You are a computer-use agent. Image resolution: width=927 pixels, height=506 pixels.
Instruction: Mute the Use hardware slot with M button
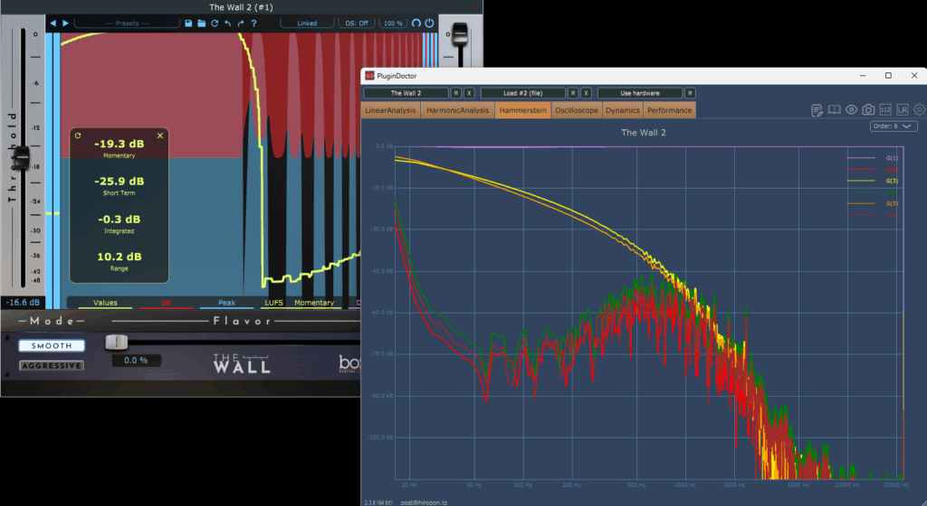click(690, 93)
